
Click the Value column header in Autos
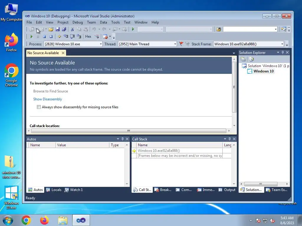[83, 145]
